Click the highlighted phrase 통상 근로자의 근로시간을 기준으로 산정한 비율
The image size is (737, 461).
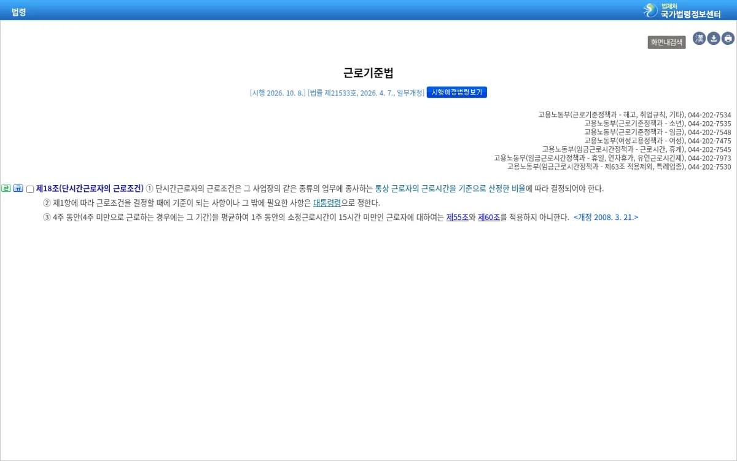click(x=450, y=188)
